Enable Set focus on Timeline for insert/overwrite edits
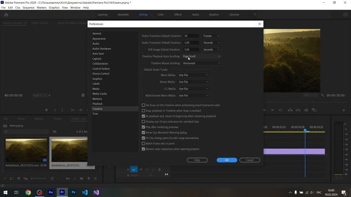Image resolution: width=351 pixels, height=197 pixels. point(143,105)
